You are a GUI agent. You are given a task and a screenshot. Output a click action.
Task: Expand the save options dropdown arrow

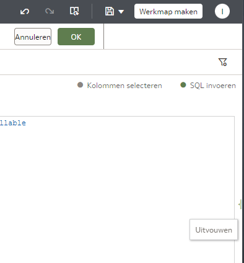pyautogui.click(x=121, y=12)
